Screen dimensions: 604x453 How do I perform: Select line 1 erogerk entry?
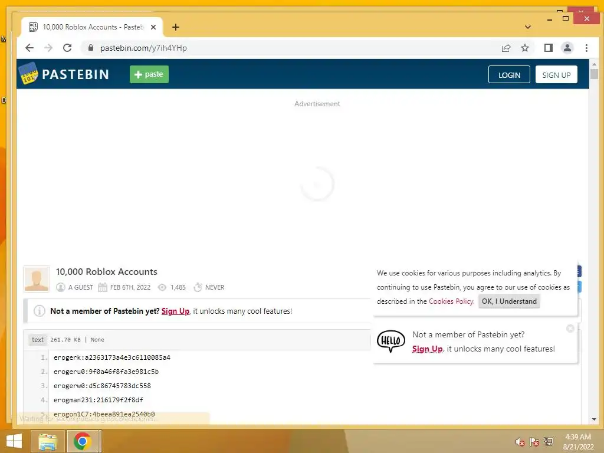coord(111,357)
